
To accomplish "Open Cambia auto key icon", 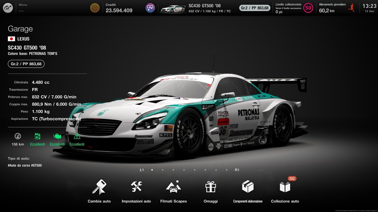I will (x=99, y=187).
